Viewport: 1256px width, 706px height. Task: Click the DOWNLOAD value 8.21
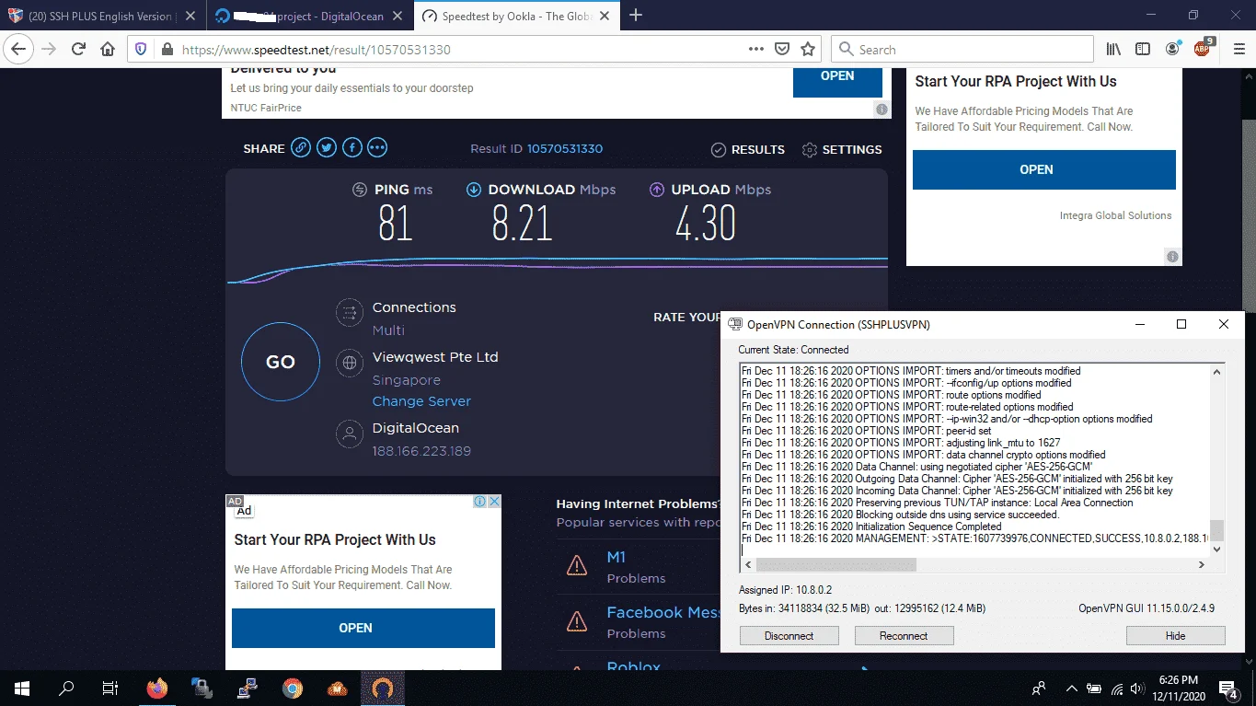click(522, 224)
